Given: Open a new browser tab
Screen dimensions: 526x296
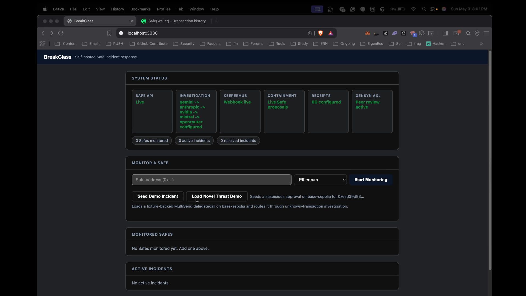Looking at the screenshot, I should click(217, 21).
